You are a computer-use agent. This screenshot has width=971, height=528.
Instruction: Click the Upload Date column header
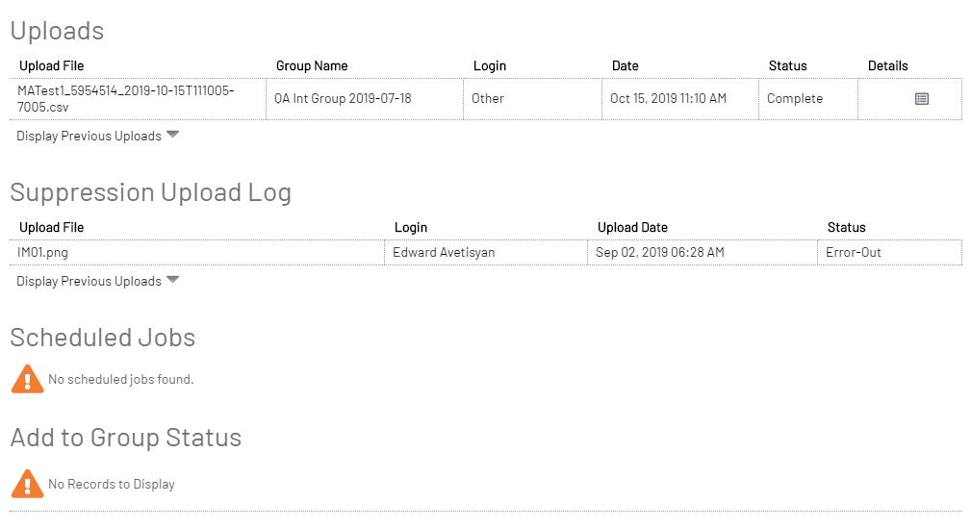632,228
